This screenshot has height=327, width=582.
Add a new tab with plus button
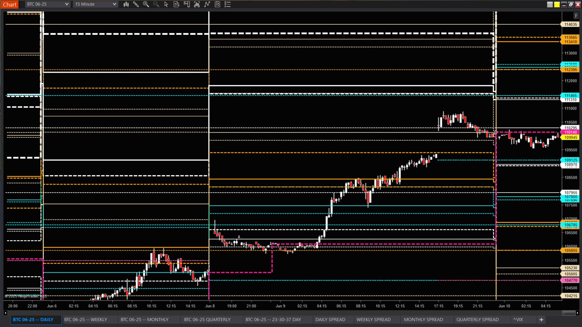point(541,320)
